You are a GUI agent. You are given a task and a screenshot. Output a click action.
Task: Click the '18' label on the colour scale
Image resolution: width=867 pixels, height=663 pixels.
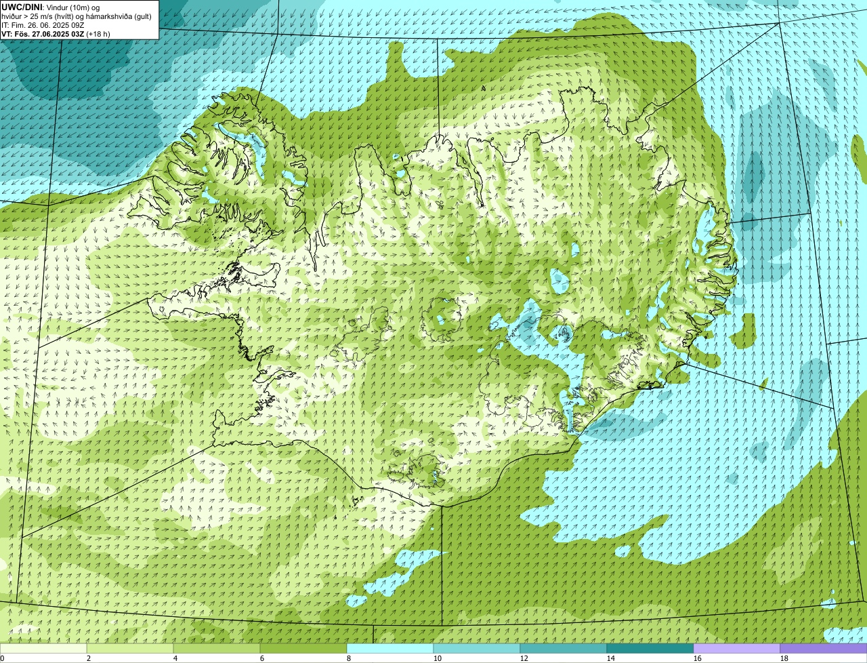coord(784,658)
